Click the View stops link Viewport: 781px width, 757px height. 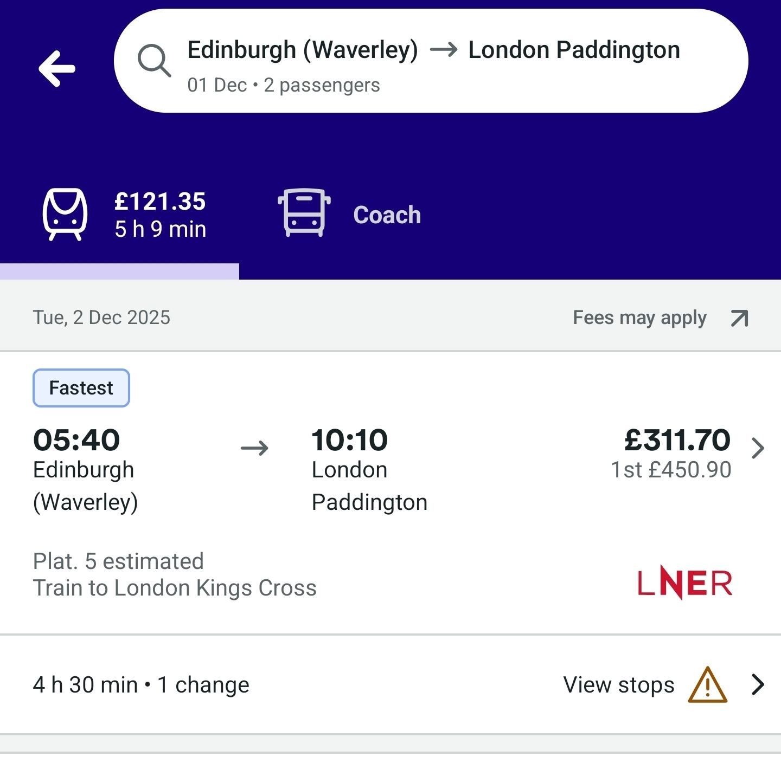[618, 685]
